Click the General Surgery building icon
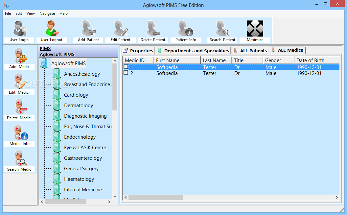Screen dimensions: 347x215 [x=57, y=169]
